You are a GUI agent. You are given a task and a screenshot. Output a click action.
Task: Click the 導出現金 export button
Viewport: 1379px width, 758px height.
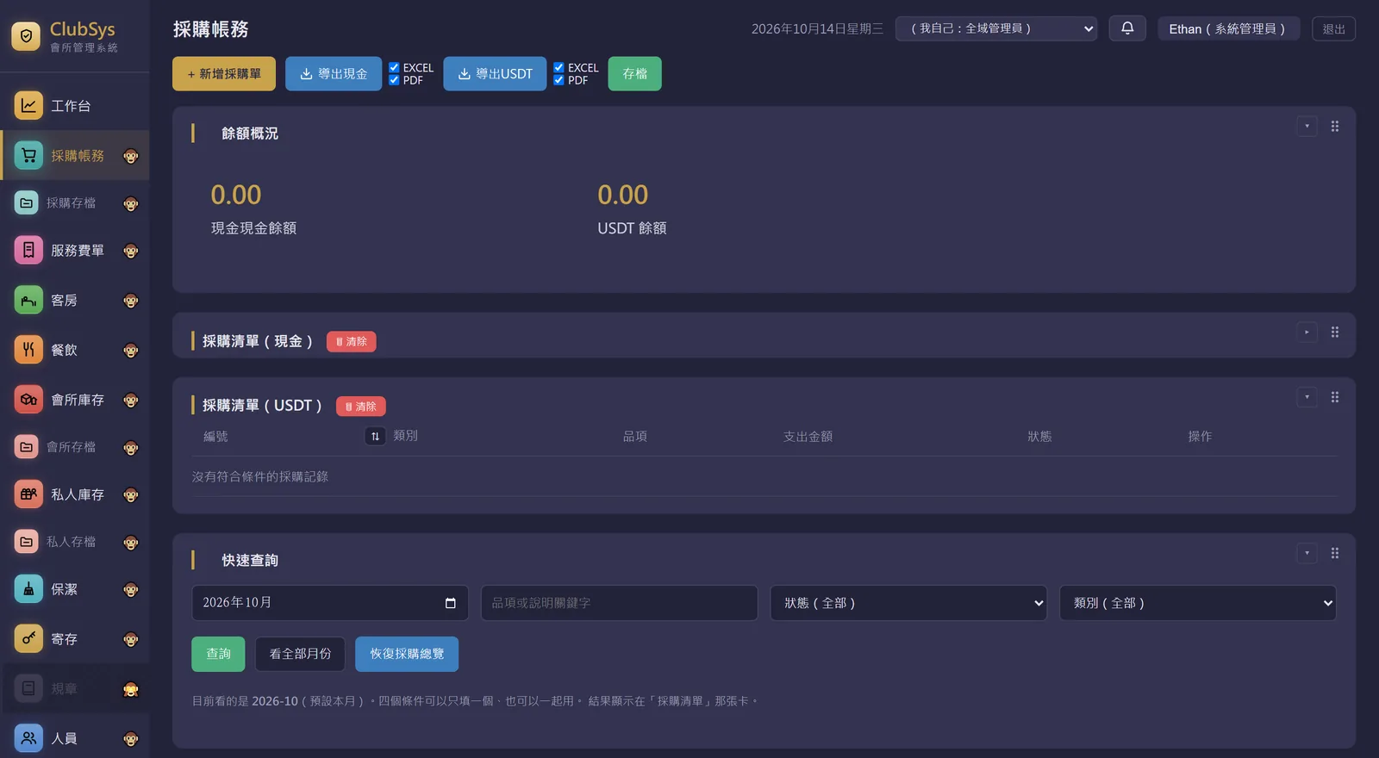tap(334, 74)
